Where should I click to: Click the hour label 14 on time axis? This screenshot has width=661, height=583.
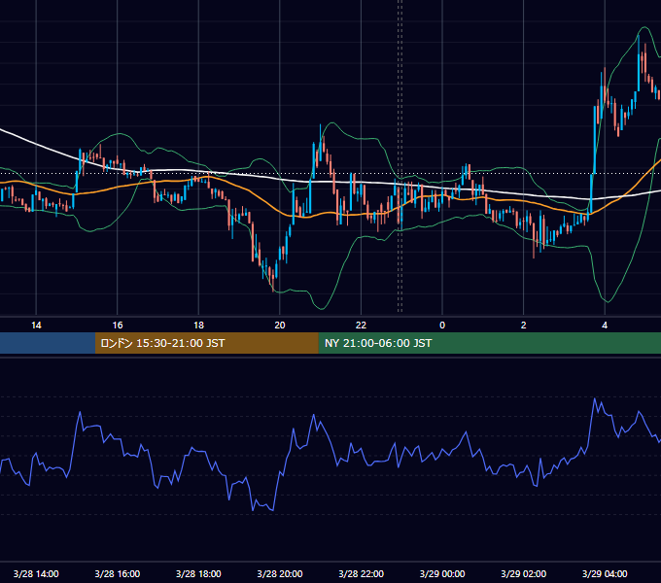tap(36, 326)
